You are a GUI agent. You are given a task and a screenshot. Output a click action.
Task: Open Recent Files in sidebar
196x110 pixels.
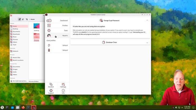point(19,58)
